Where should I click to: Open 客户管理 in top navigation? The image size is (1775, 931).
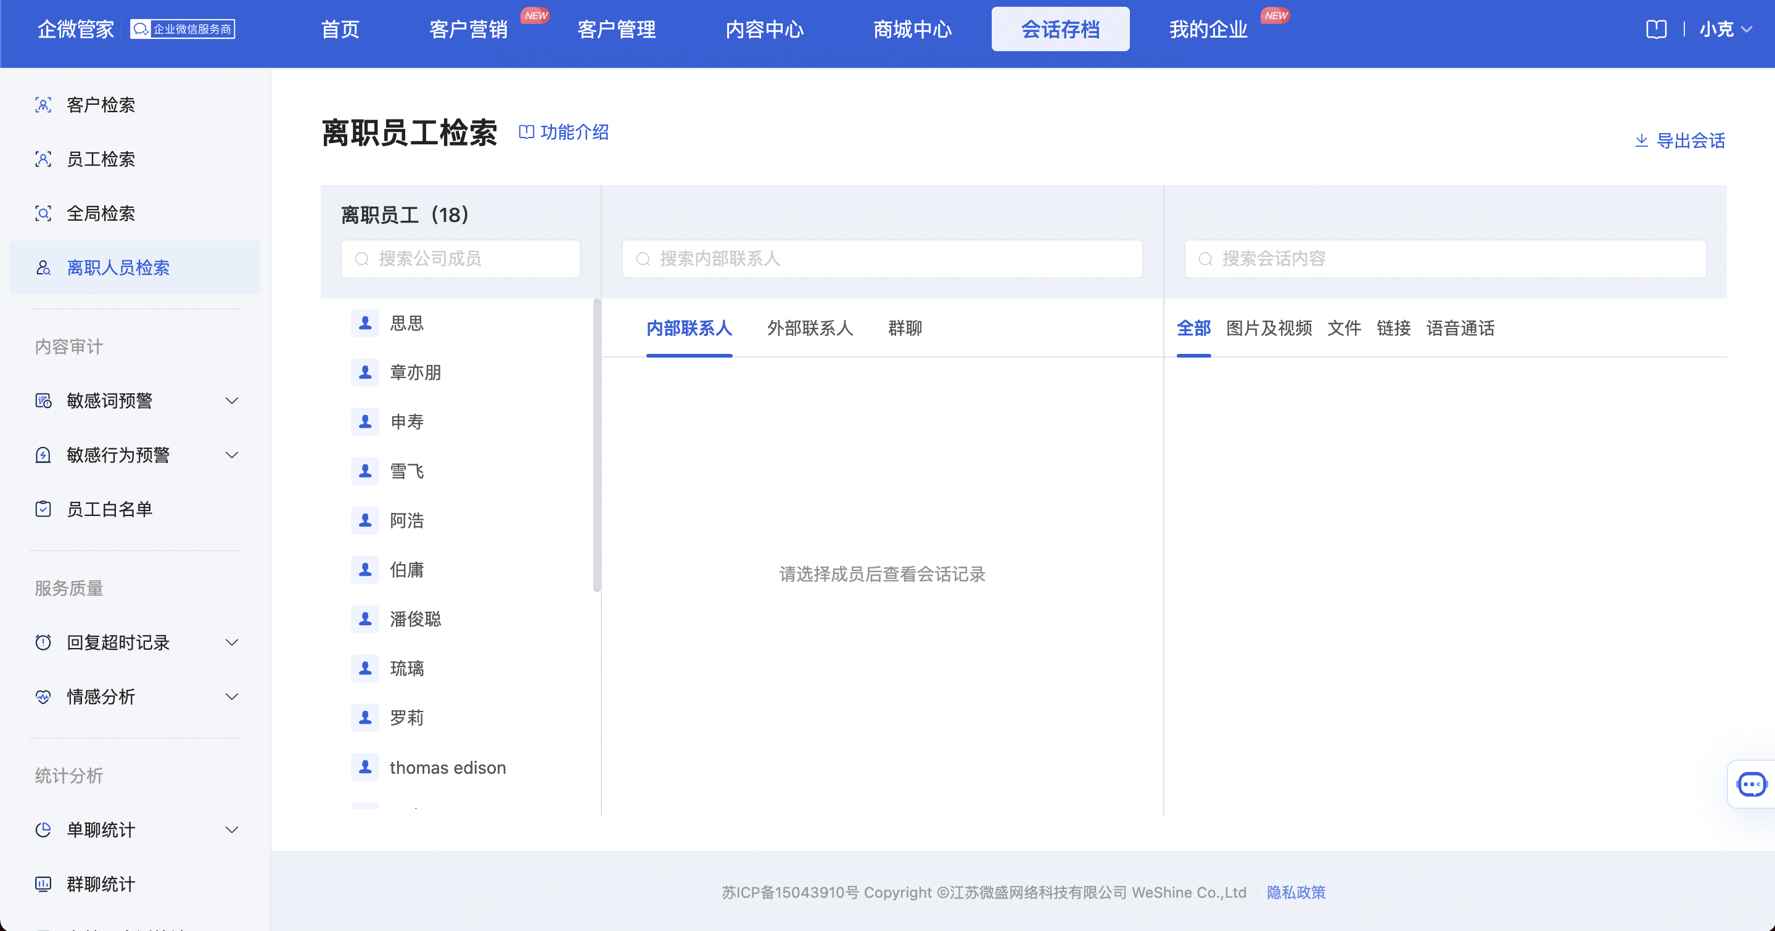tap(617, 29)
